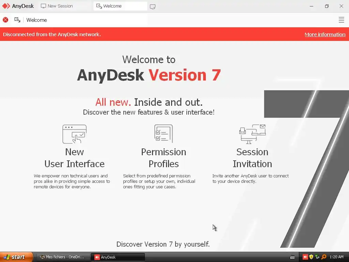Viewport: 349px width, 262px height.
Task: Click the New User Interface icon
Action: [x=75, y=134]
